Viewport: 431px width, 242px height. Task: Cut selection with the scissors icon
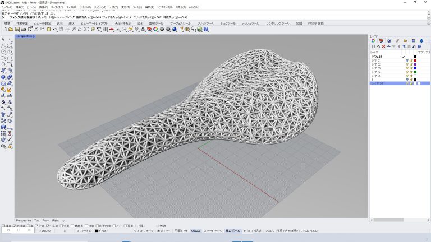click(x=36, y=29)
